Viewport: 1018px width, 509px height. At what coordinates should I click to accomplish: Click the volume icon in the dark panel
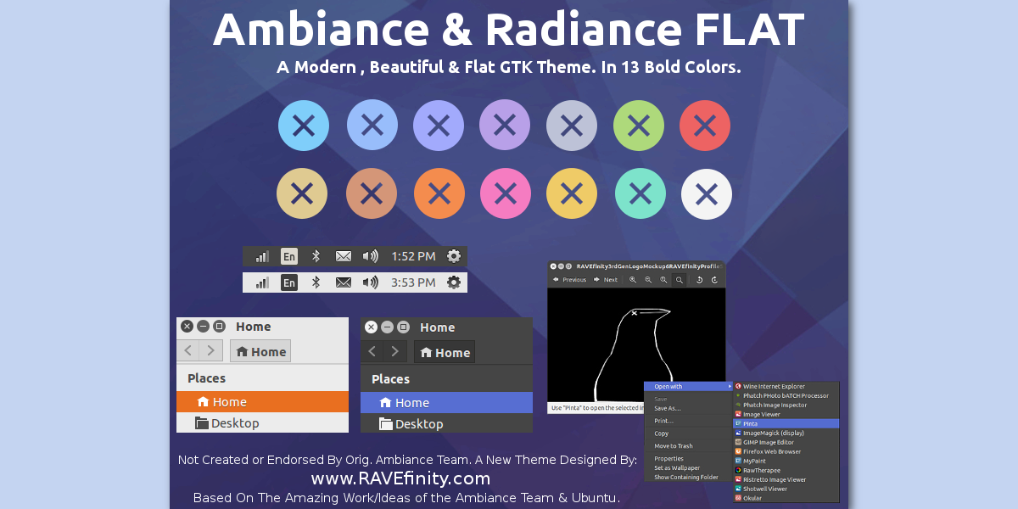coord(370,256)
